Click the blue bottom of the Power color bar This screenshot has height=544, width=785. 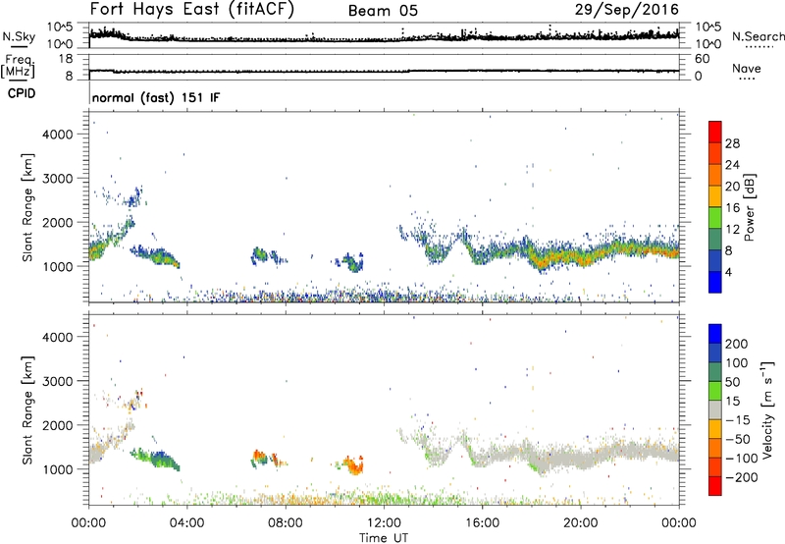point(715,282)
